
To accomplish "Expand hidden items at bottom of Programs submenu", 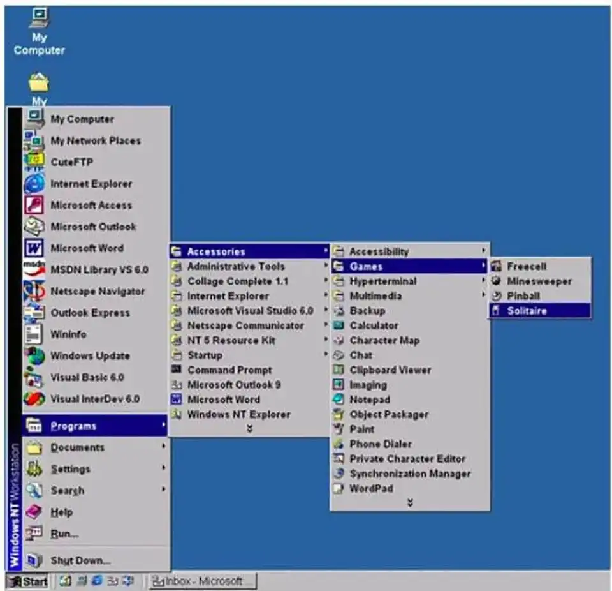I will coord(249,429).
